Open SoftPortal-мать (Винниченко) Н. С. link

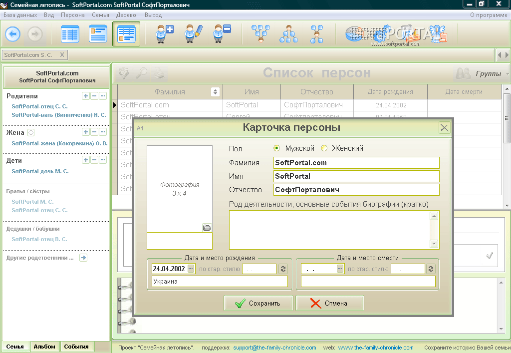tap(59, 115)
